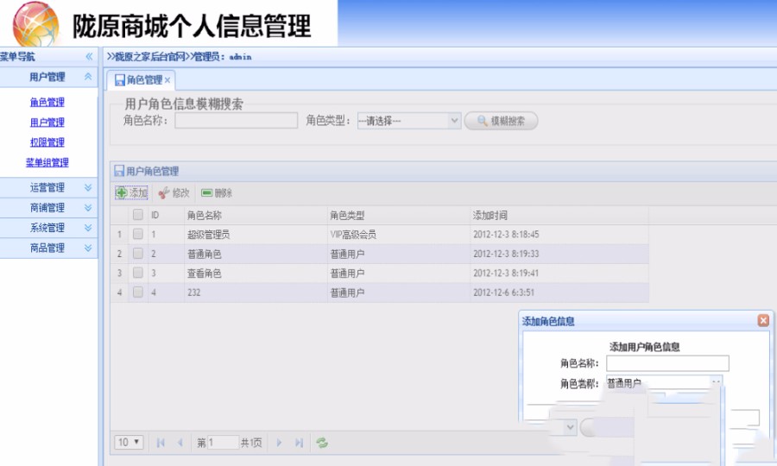Click the 删除 delete toolbar button
777x466 pixels.
coord(217,193)
